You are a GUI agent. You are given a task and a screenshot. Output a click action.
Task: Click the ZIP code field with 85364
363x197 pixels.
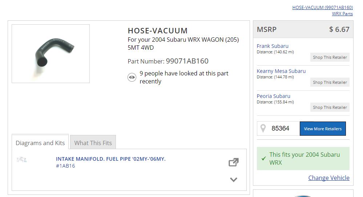(285, 128)
